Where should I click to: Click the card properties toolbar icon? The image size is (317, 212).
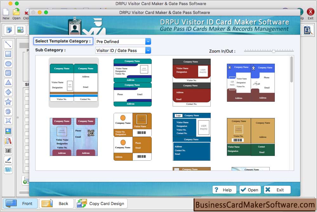(9, 30)
